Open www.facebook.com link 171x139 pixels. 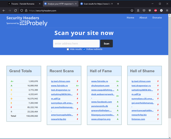click(101, 102)
